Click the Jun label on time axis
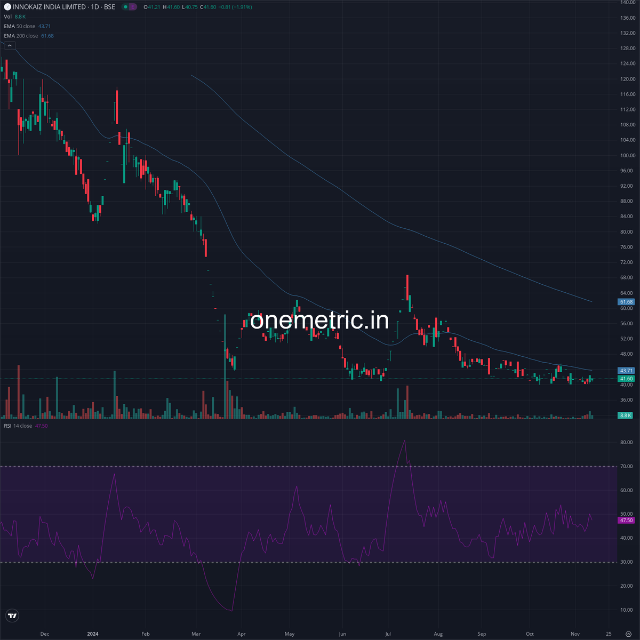The width and height of the screenshot is (640, 640). [342, 634]
